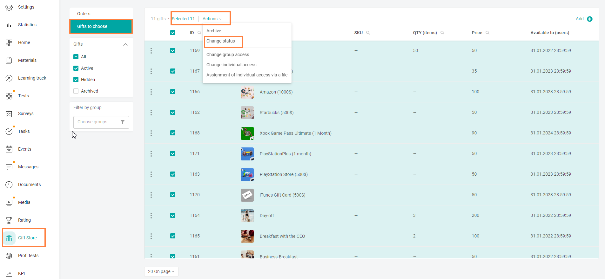Click the Surveys checklist icon
Image resolution: width=605 pixels, height=279 pixels.
click(x=9, y=114)
